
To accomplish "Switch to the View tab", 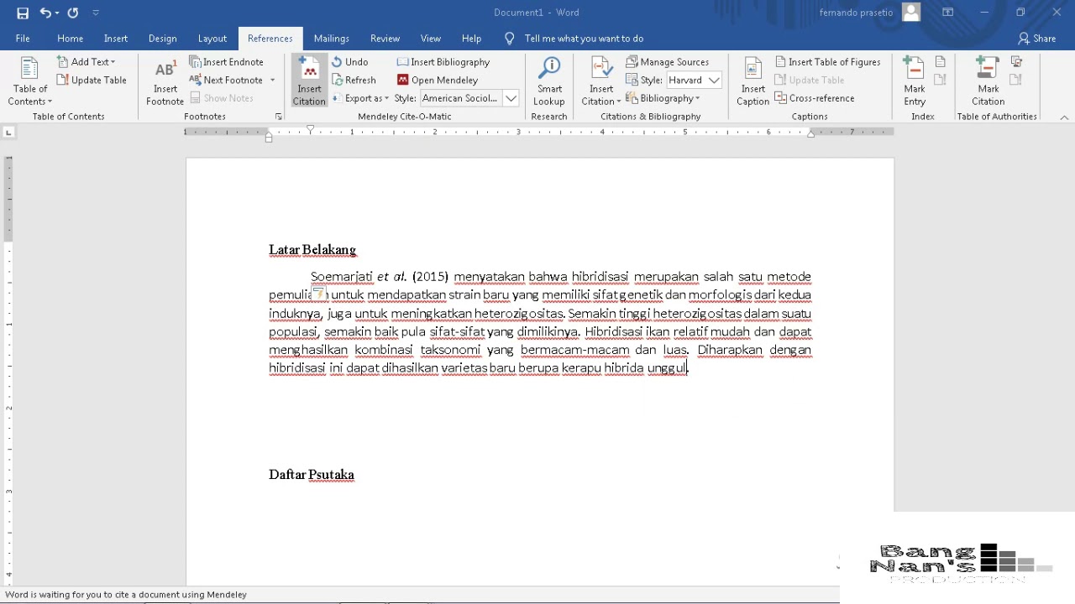I will pyautogui.click(x=431, y=39).
